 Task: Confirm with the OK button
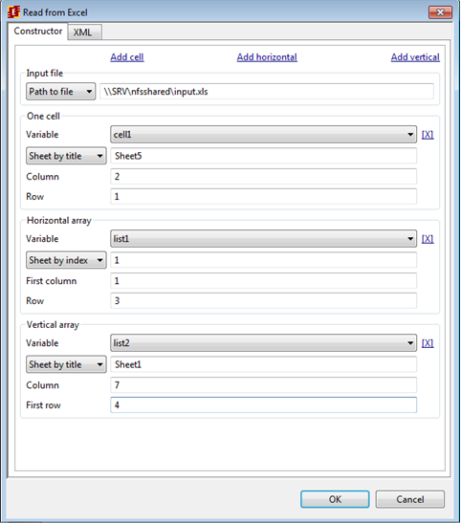pos(335,499)
